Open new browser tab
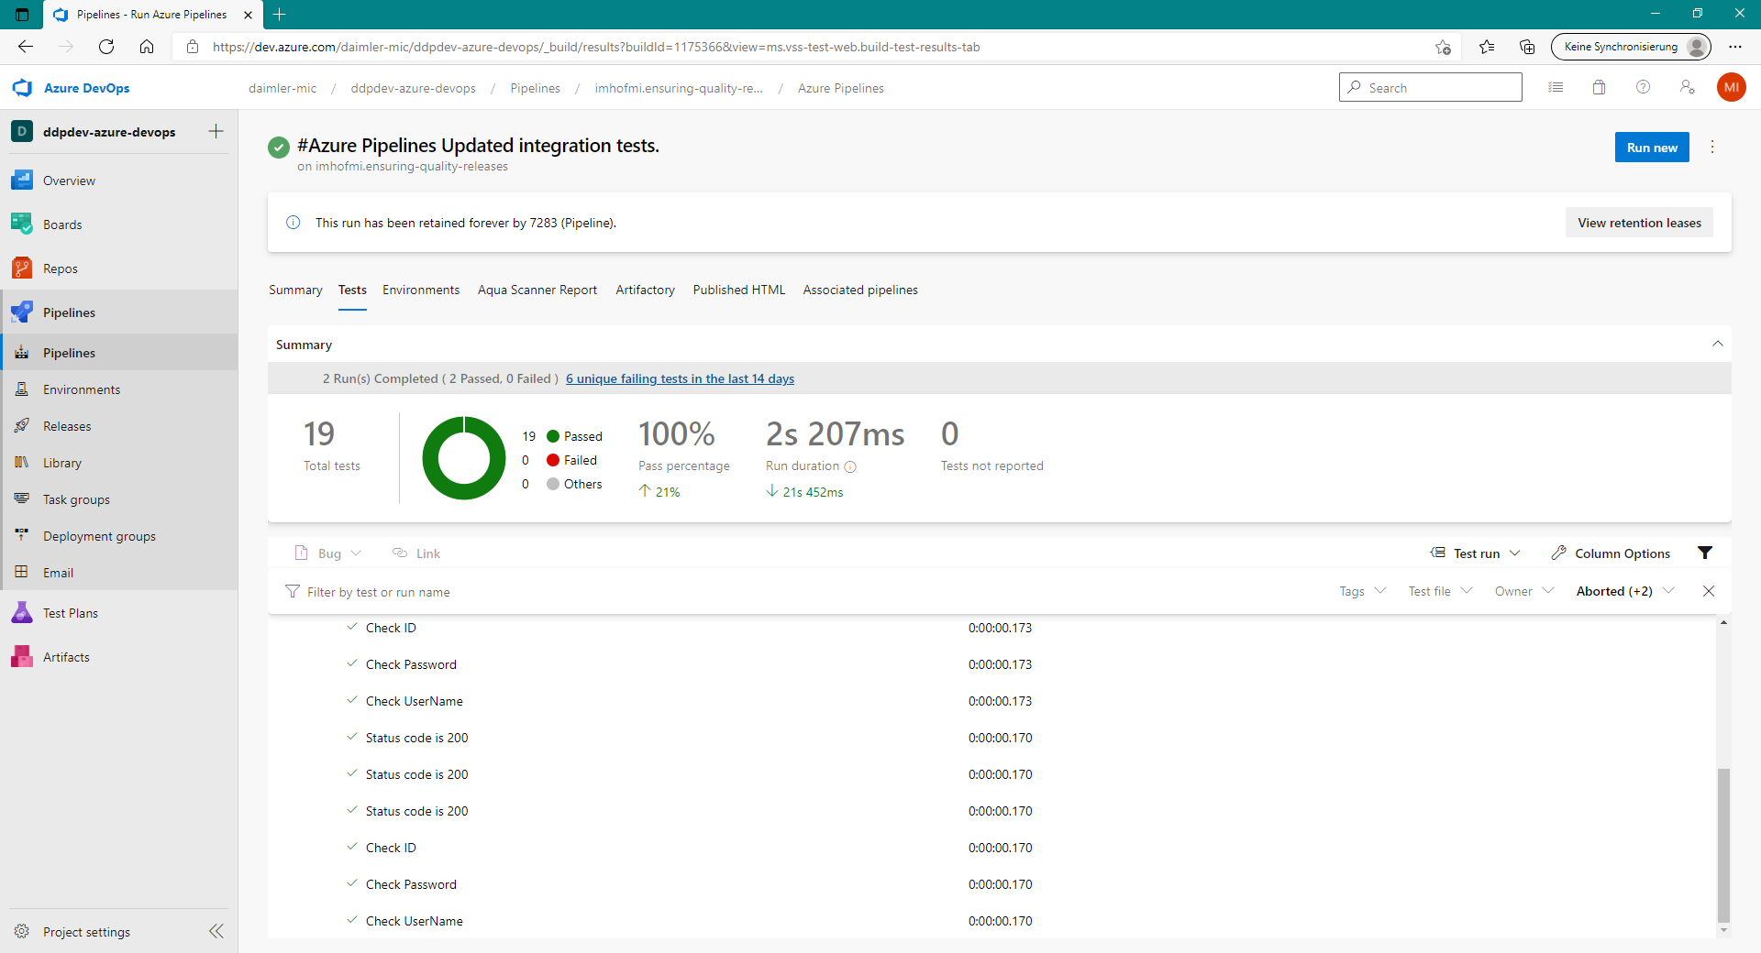The height and width of the screenshot is (953, 1761). coord(280,15)
